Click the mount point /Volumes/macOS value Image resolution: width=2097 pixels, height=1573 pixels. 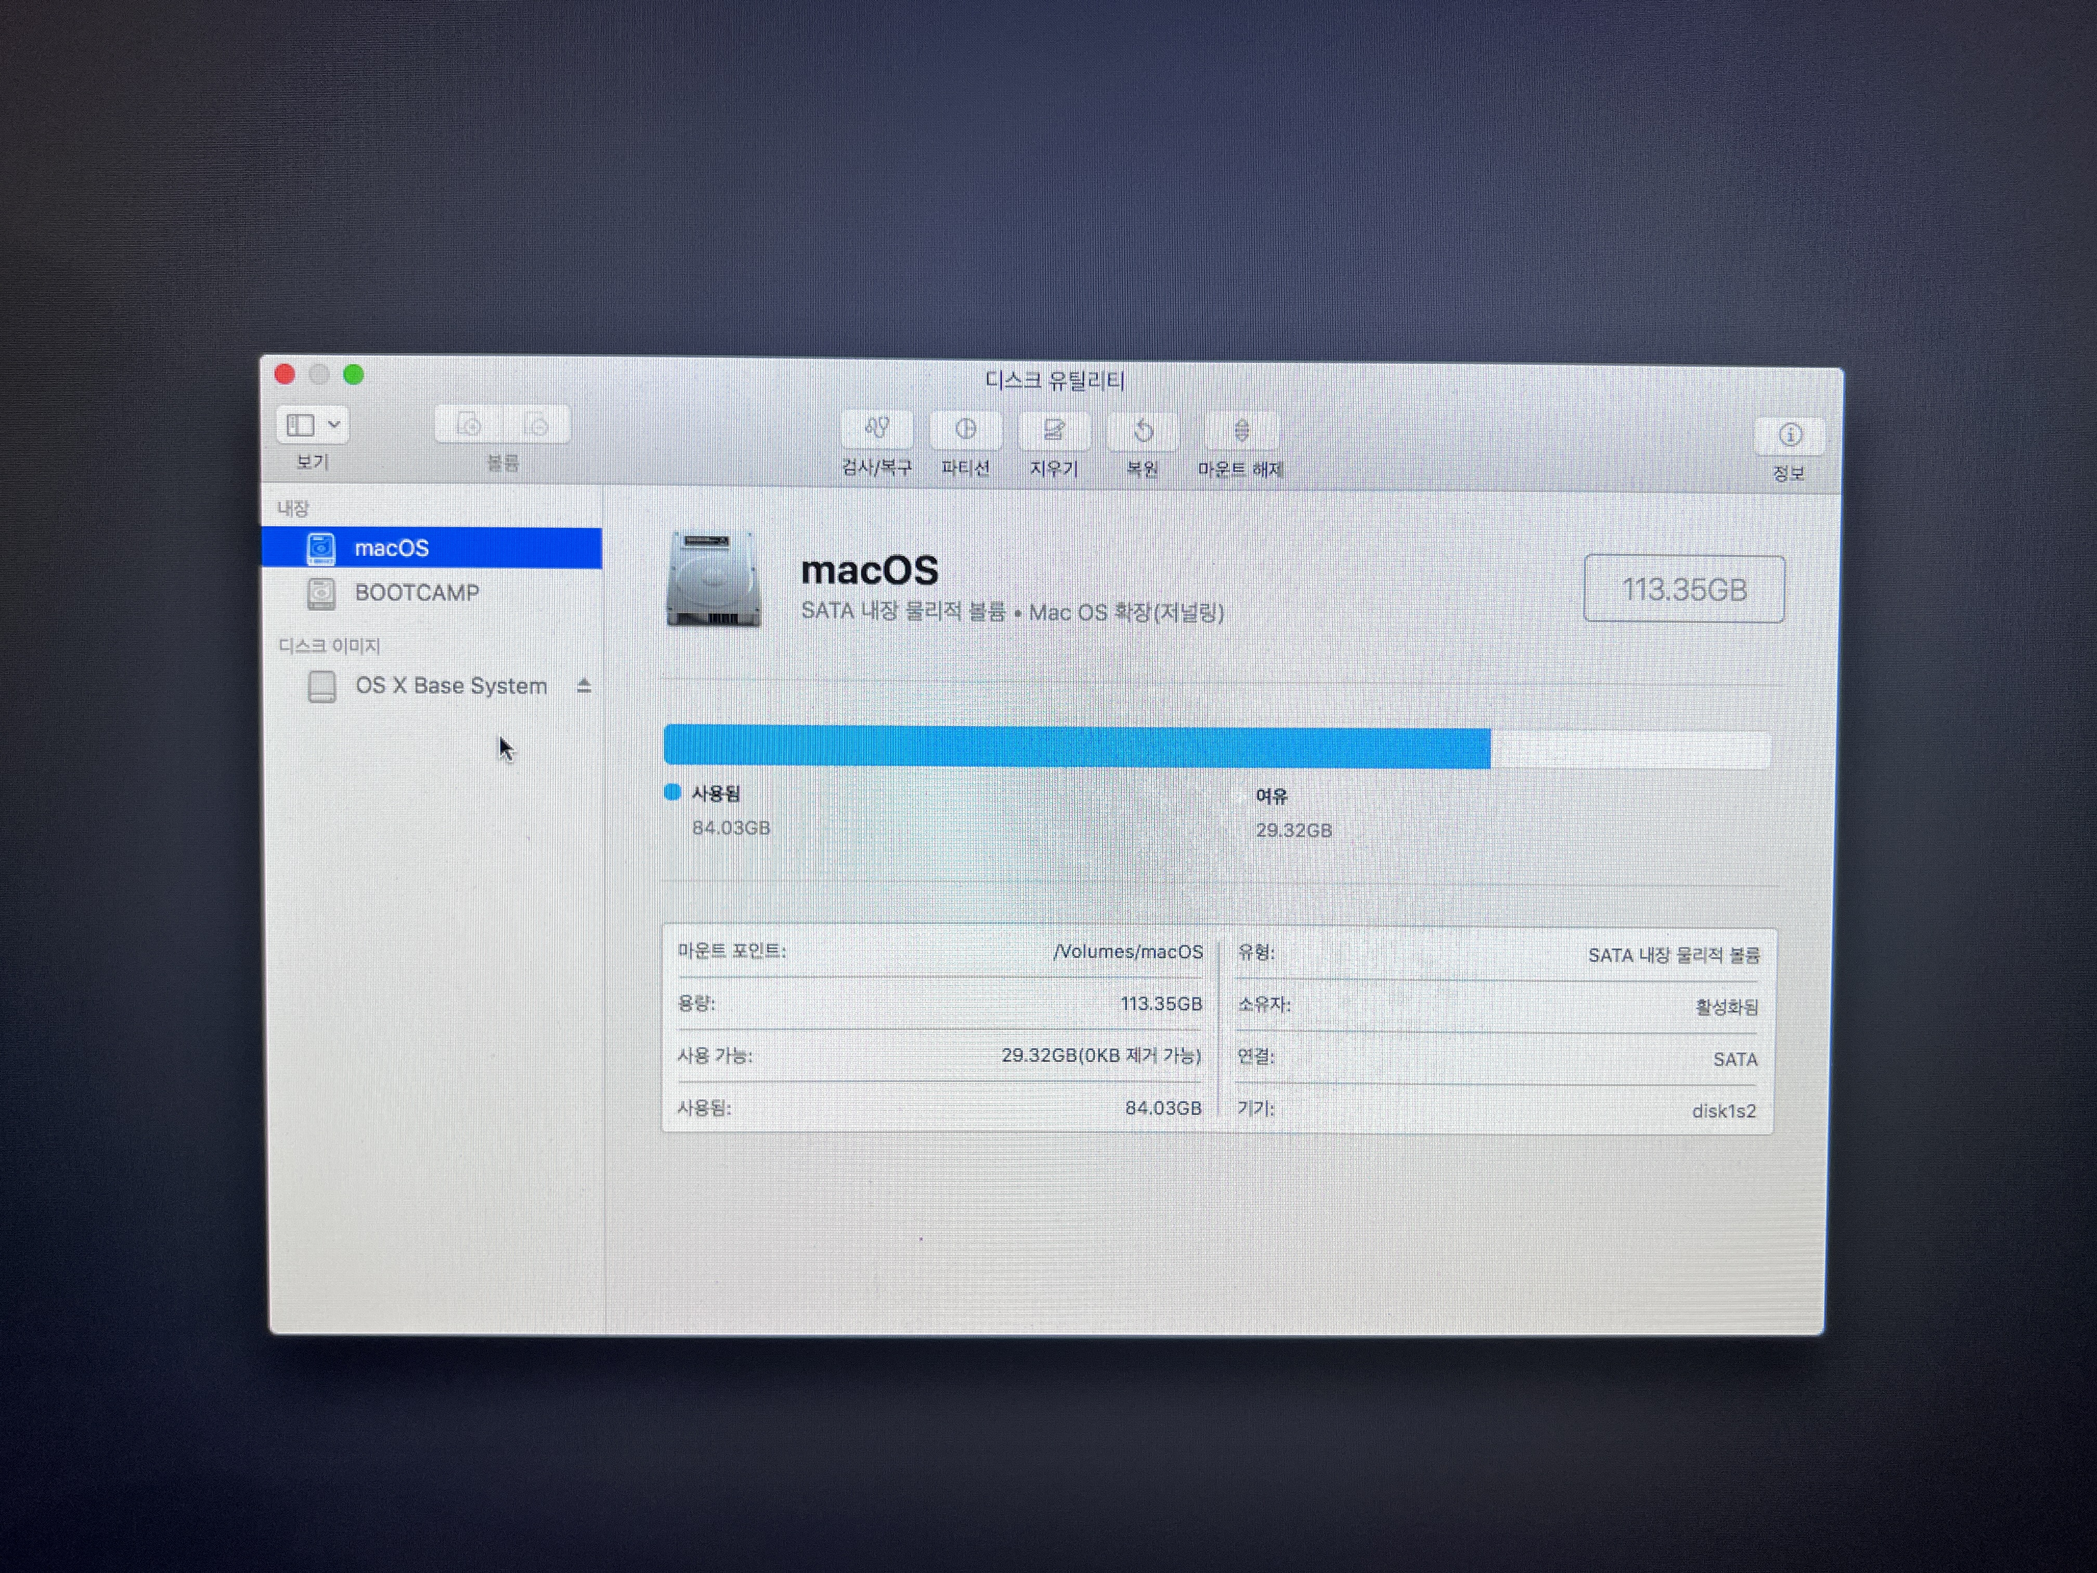pos(1127,952)
